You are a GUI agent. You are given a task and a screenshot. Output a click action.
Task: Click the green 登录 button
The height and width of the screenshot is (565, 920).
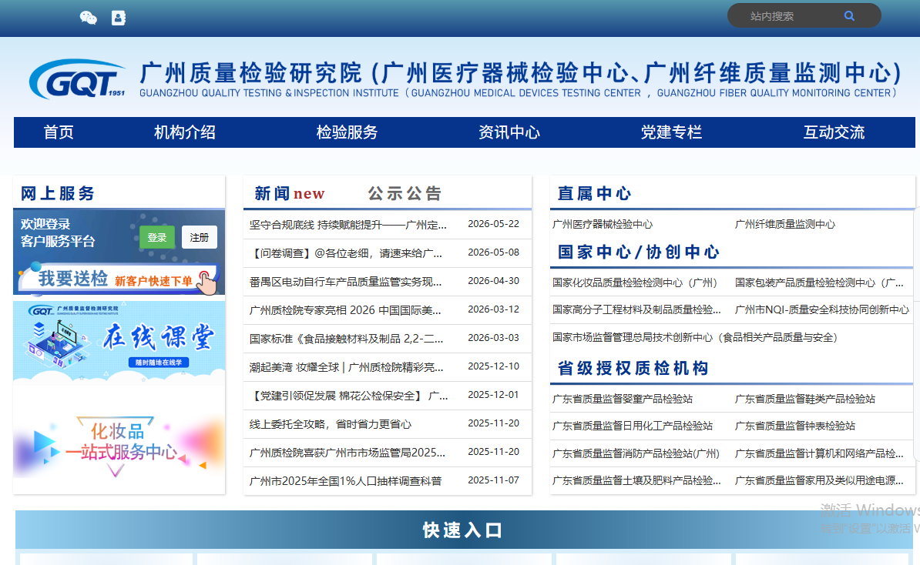(x=156, y=237)
